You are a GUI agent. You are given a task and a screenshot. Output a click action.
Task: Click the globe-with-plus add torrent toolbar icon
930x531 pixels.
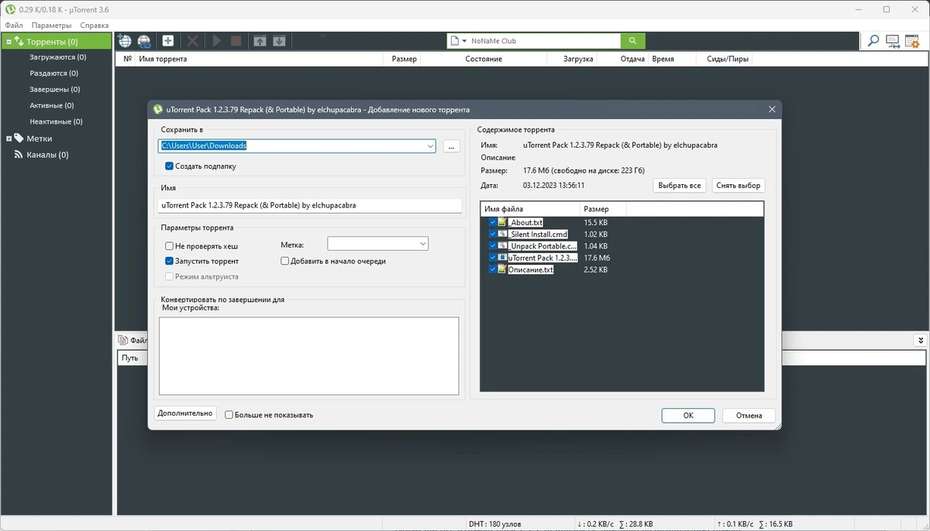(x=125, y=41)
